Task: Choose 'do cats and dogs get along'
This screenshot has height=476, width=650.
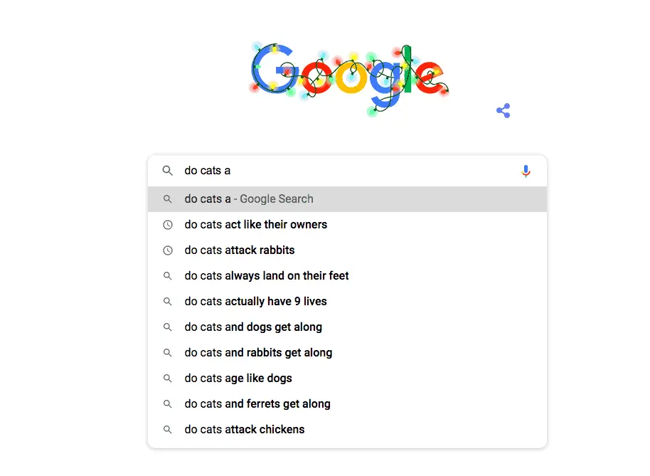Action: [x=347, y=327]
